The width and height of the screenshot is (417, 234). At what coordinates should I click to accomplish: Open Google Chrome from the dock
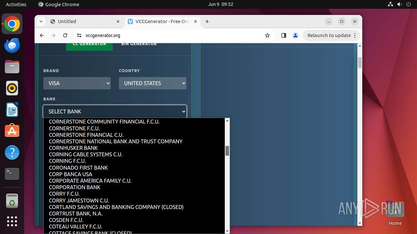pyautogui.click(x=12, y=24)
